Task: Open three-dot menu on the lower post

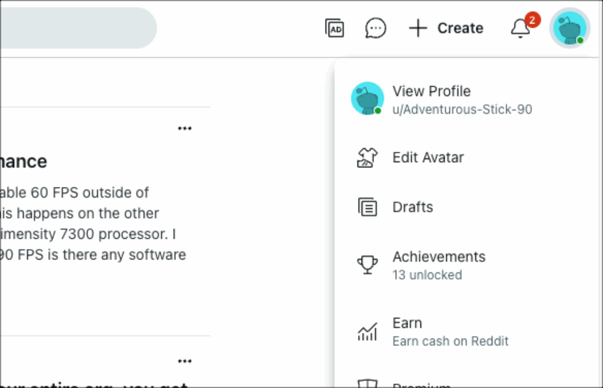Action: pos(185,361)
